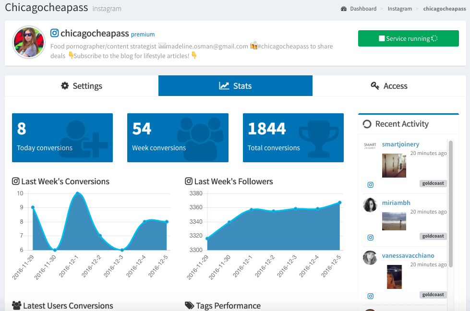Click goldcoast tag on vanessavacchiano activity
The height and width of the screenshot is (311, 470).
(433, 295)
